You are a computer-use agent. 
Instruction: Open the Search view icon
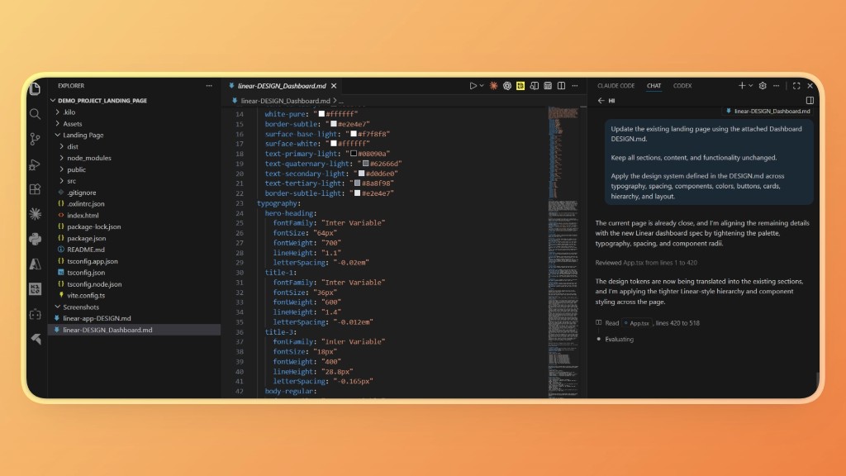(x=35, y=113)
